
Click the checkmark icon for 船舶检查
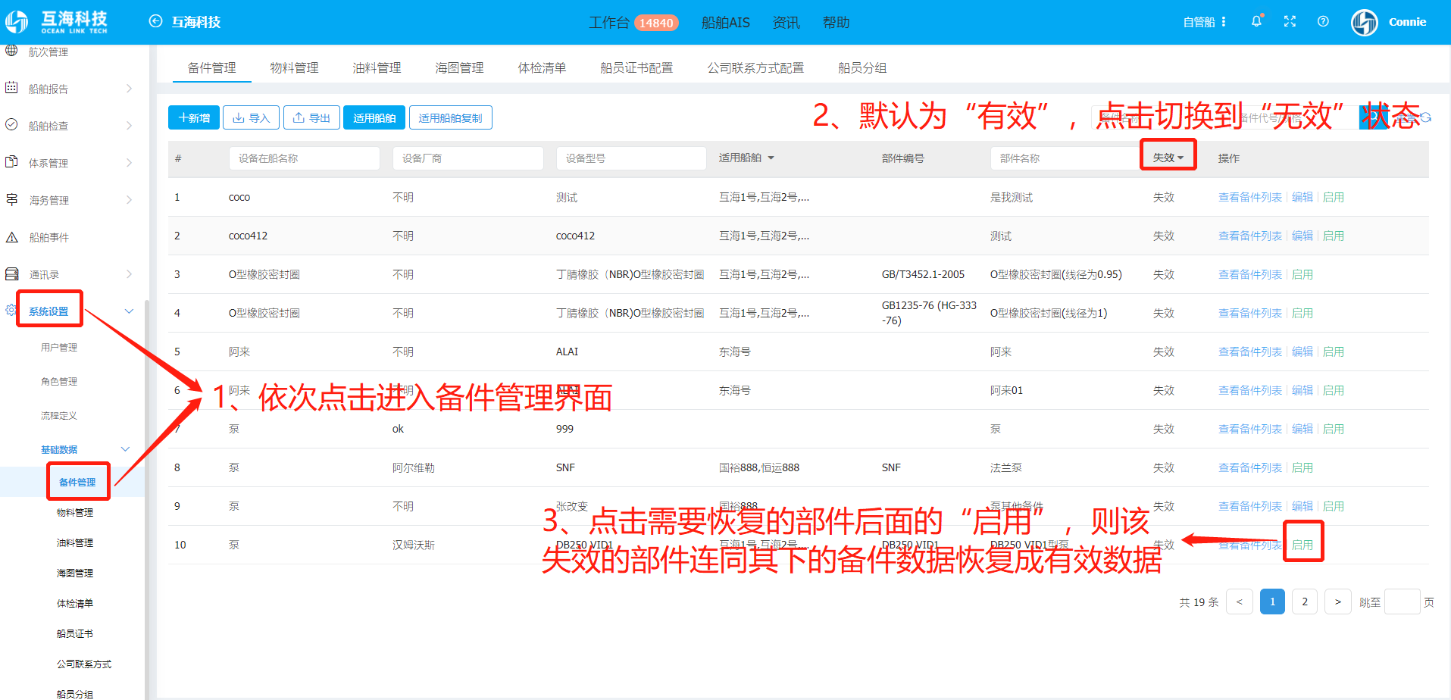tap(11, 125)
